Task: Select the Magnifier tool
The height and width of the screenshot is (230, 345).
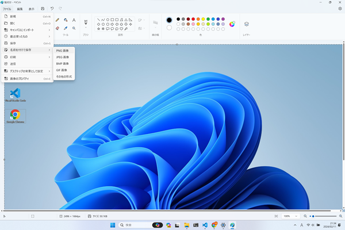Action: pyautogui.click(x=74, y=28)
